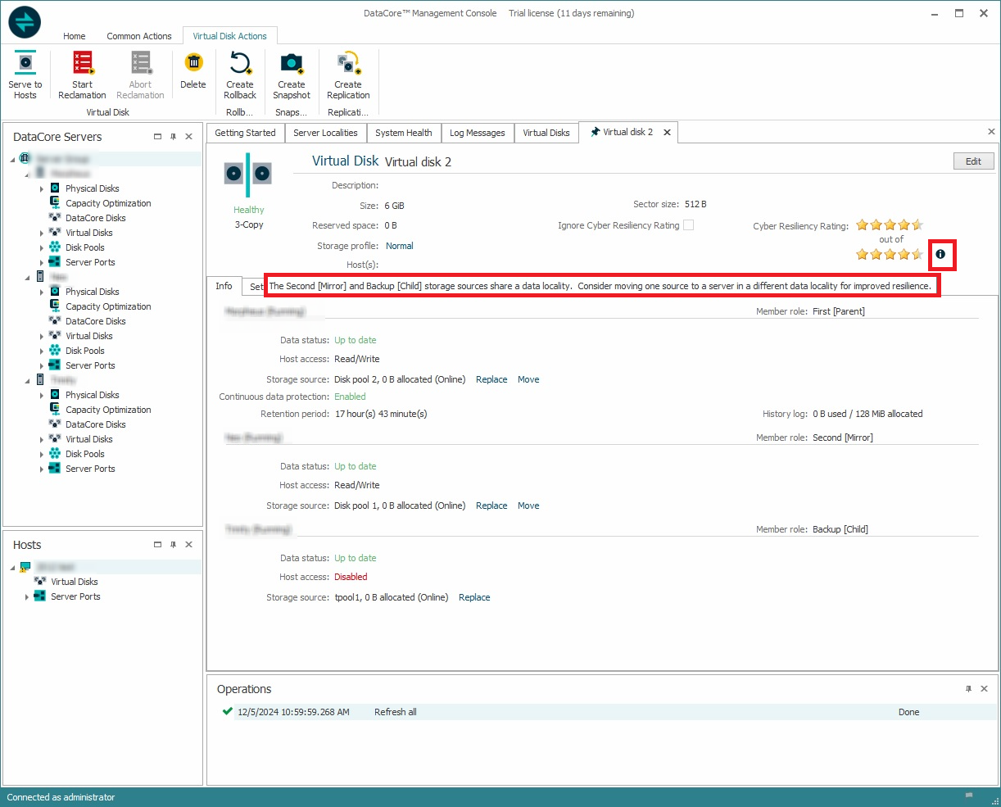
Task: Click the Serve to Hosts icon
Action: click(25, 63)
